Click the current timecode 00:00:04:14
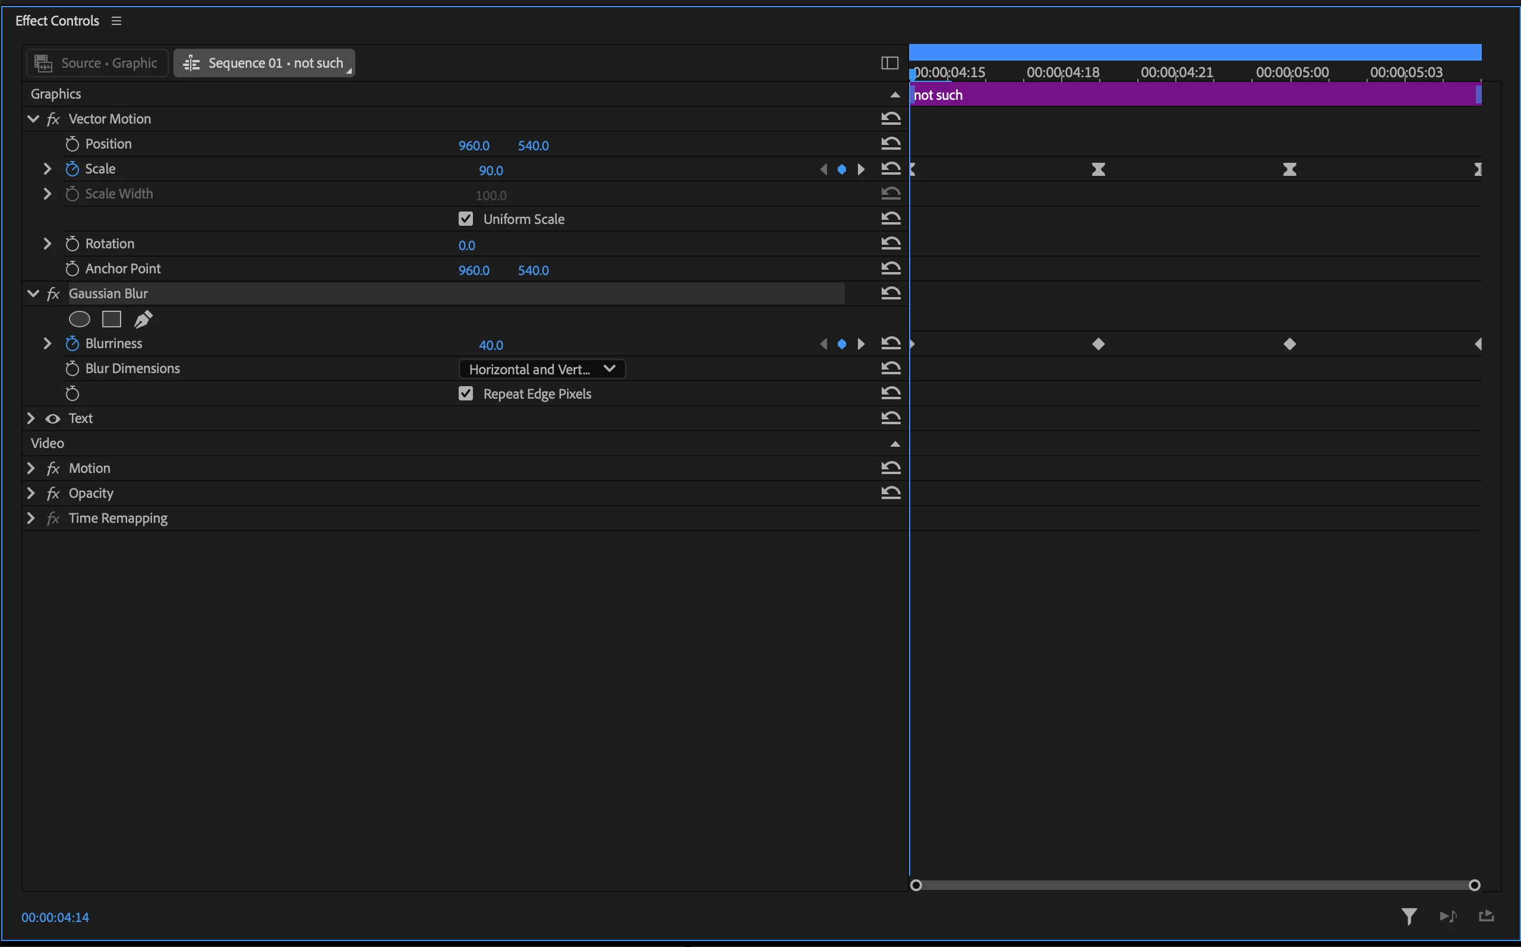 pos(55,917)
